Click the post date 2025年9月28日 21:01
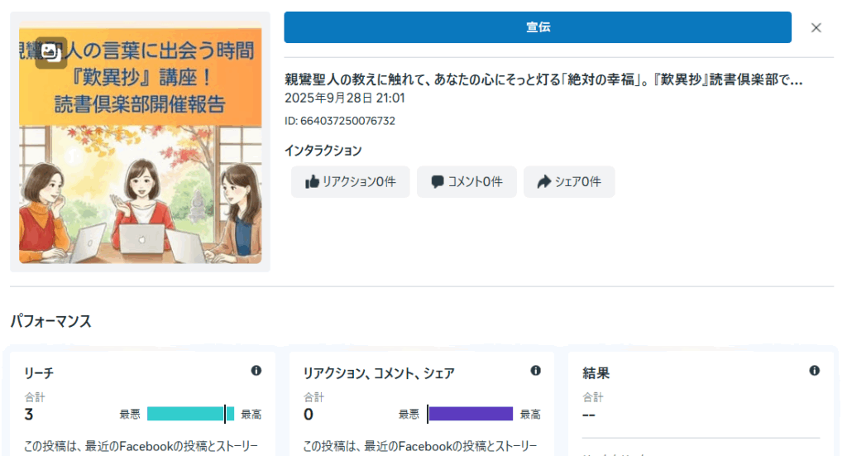This screenshot has height=456, width=847. [x=344, y=98]
